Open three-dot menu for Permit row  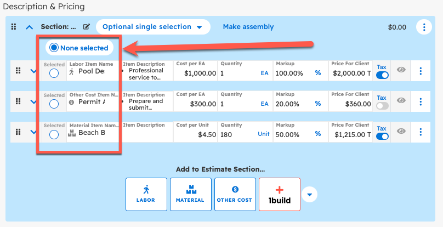click(421, 101)
